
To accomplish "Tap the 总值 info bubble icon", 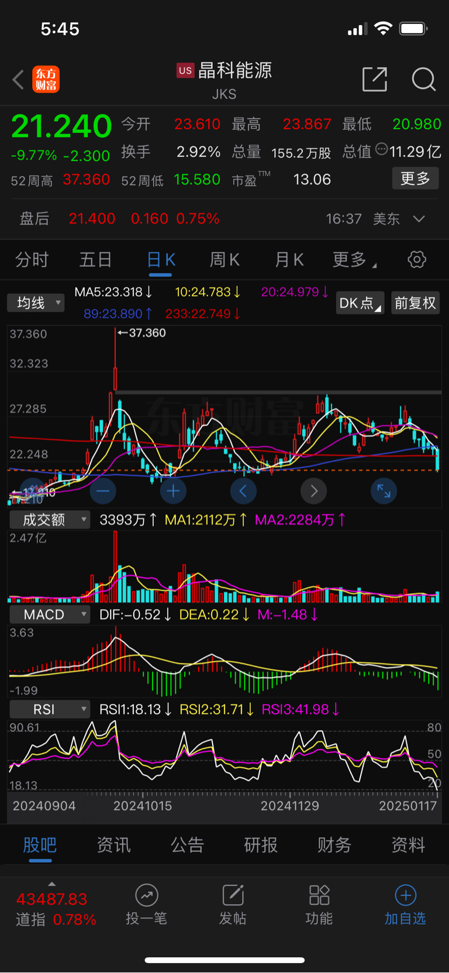I will (381, 149).
